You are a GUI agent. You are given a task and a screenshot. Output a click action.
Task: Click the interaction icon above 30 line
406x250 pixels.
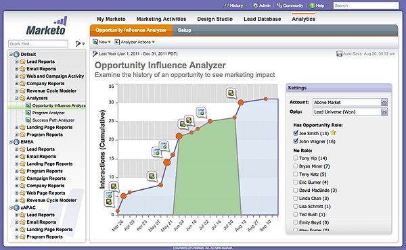pyautogui.click(x=231, y=93)
